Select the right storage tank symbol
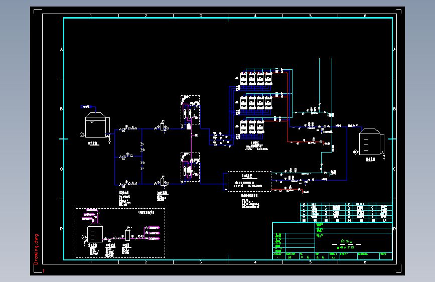 (x=370, y=142)
